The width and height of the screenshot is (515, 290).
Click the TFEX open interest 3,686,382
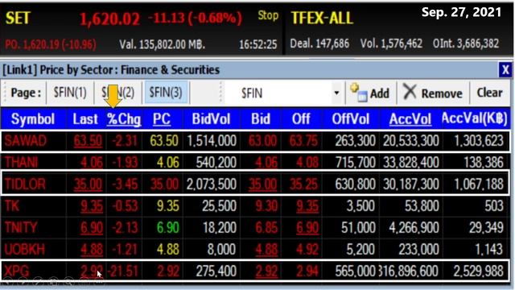coord(466,43)
